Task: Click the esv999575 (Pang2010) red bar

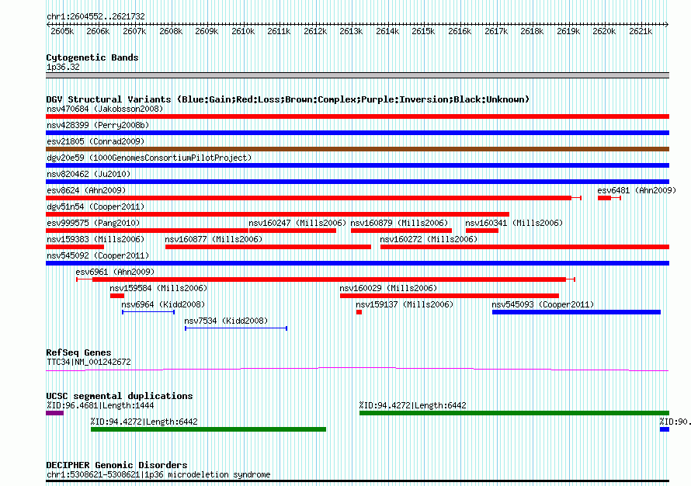Action: click(147, 231)
